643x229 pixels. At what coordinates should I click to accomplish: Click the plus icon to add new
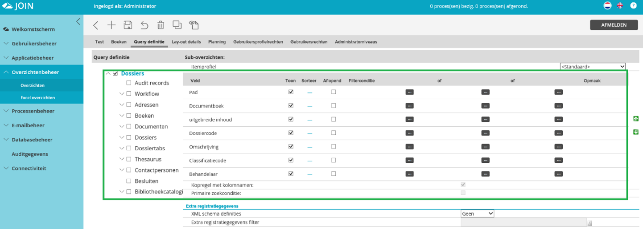tap(111, 25)
